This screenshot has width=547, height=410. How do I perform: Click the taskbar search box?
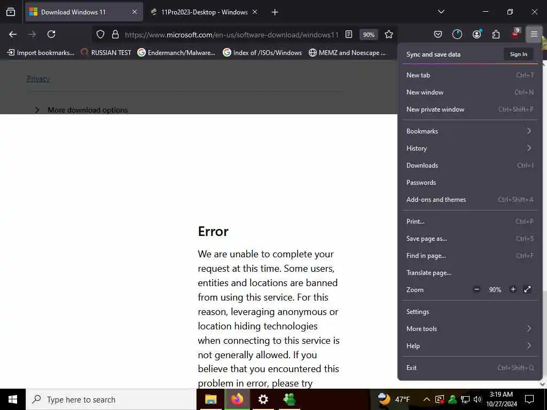point(111,399)
